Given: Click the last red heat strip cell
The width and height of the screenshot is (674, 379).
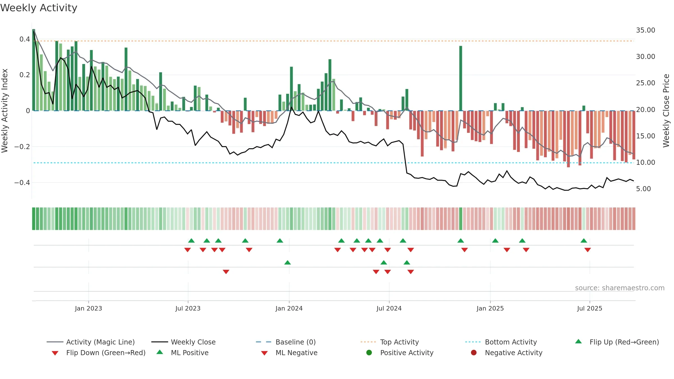Looking at the screenshot, I should pyautogui.click(x=634, y=219).
